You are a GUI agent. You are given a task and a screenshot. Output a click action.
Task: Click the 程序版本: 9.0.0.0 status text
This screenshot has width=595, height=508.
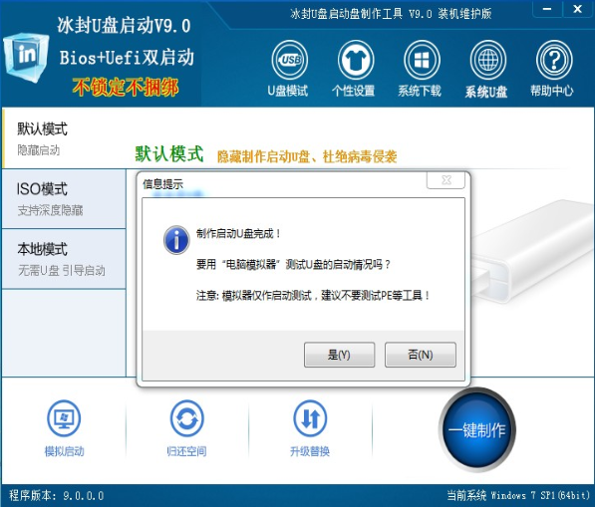(x=57, y=495)
